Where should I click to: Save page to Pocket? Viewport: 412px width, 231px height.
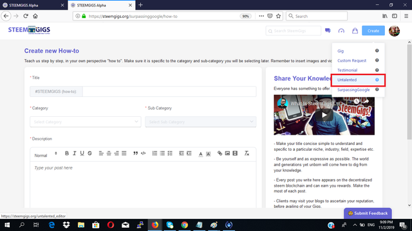(270, 16)
